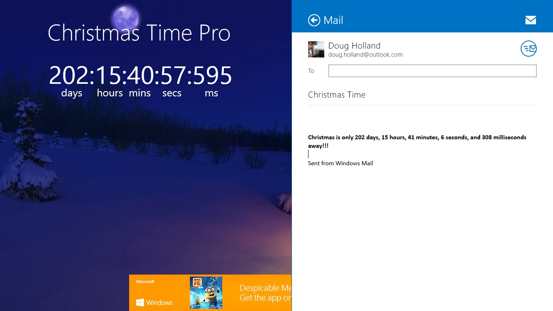This screenshot has height=311, width=553.
Task: Click the send message icon
Action: coord(528,49)
